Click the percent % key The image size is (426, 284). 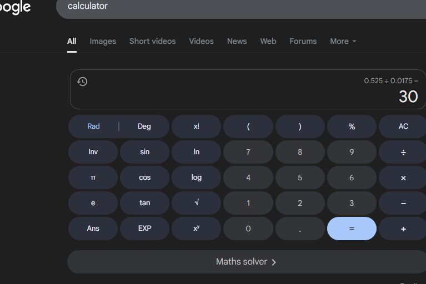352,126
